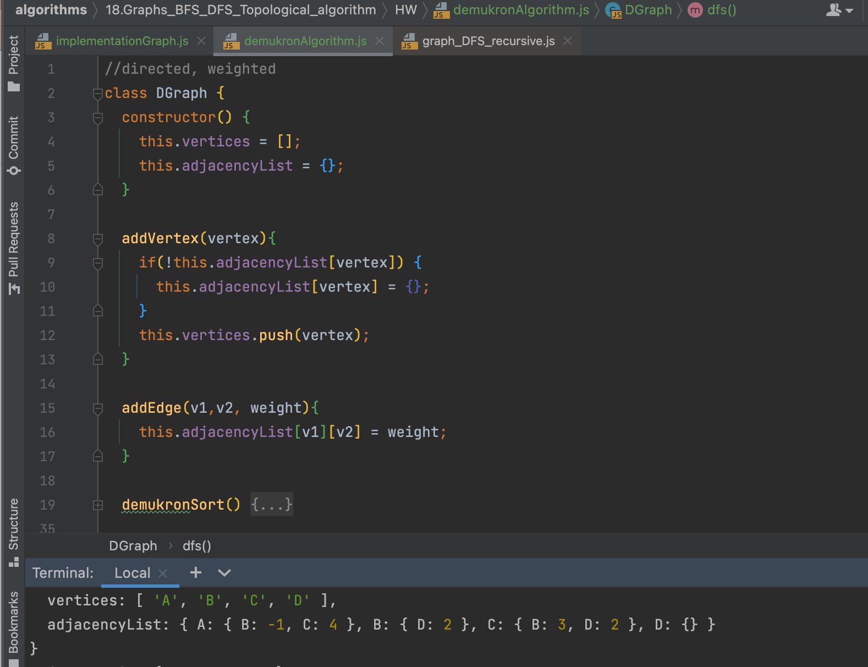Click the addEdge method name
This screenshot has width=868, height=667.
[x=151, y=408]
